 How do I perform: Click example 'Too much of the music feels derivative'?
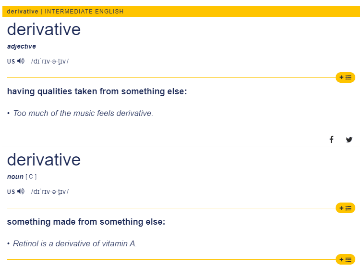pyautogui.click(x=83, y=114)
